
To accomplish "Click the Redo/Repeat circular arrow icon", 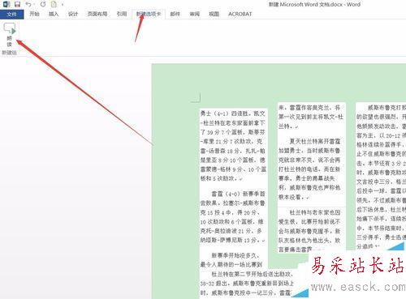I will 43,4.
